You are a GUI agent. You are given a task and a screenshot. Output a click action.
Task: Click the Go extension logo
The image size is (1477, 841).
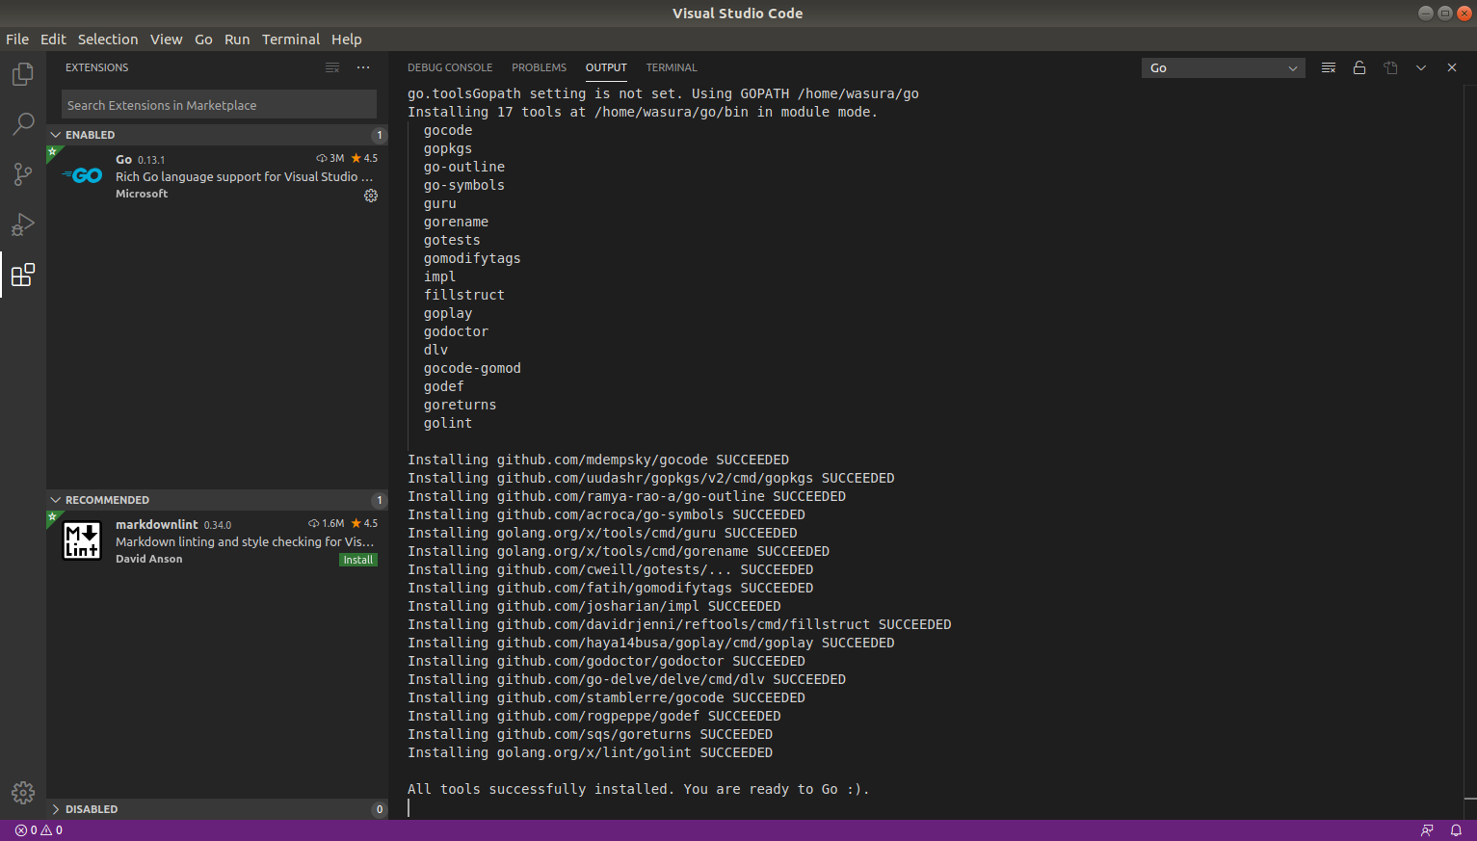click(82, 175)
